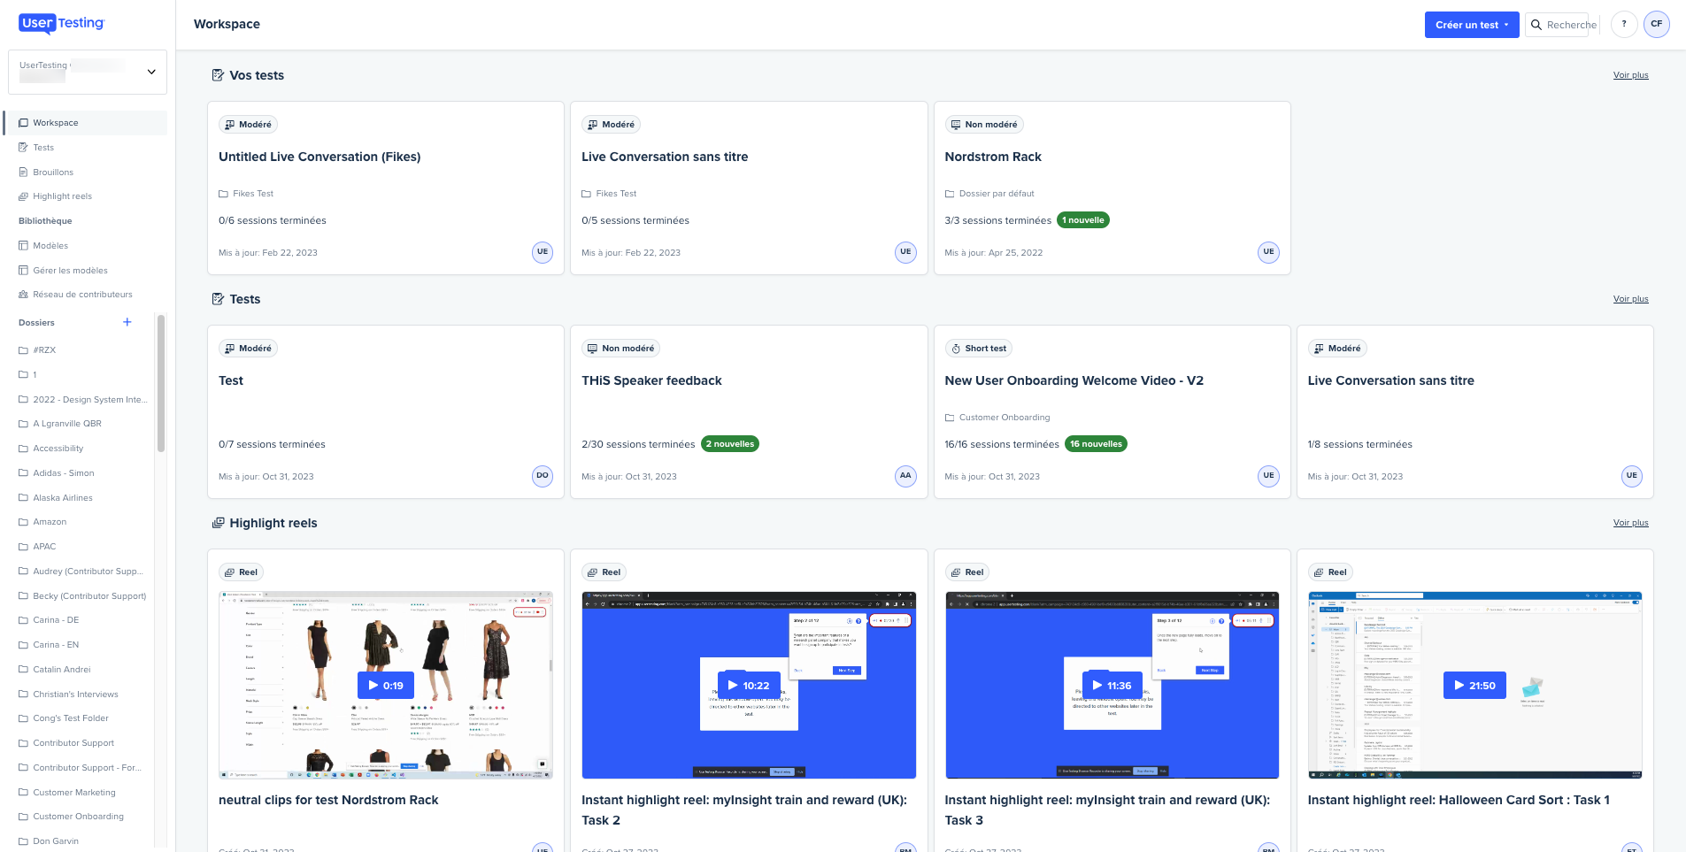The height and width of the screenshot is (852, 1686).
Task: Select the Amazon folder in the sidebar
Action: click(50, 521)
